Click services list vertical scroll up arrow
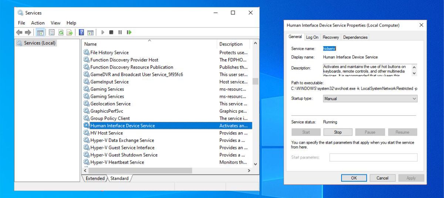Image resolution: width=444 pixels, height=198 pixels. [255, 44]
